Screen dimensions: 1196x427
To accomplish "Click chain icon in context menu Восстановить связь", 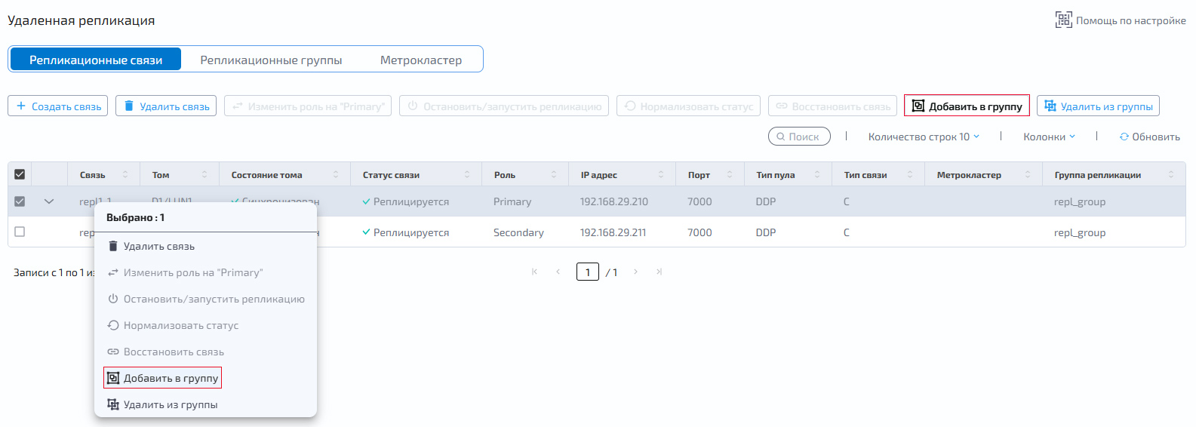I will point(113,352).
